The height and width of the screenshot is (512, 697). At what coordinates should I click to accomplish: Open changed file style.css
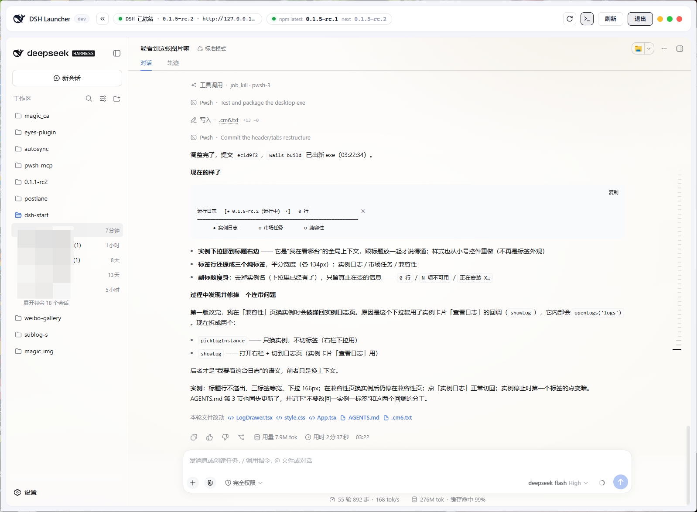(290, 417)
